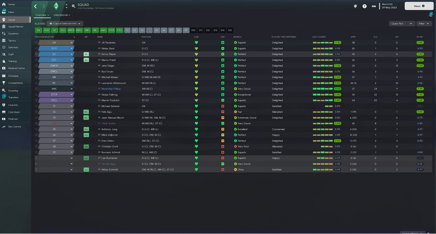The height and width of the screenshot is (234, 436).
Task: Expand the Copy of Selection Info view dropdown
Action: pos(65,24)
